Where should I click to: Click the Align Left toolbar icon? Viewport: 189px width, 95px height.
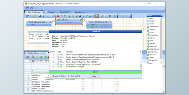pyautogui.click(x=70, y=16)
